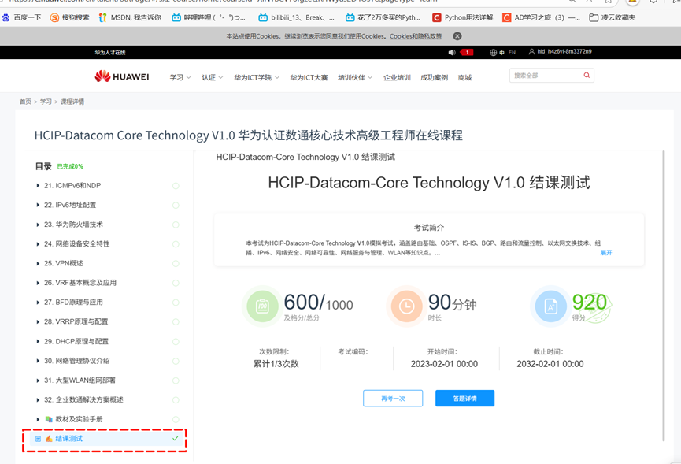
Task: Open the MSDN, 我告诉你 bookmark
Action: (x=130, y=18)
